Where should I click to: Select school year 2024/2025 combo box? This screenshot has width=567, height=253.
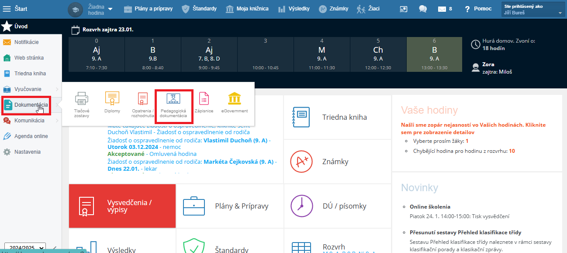[24, 247]
